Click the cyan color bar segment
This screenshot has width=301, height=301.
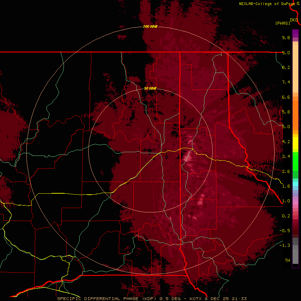pyautogui.click(x=295, y=184)
